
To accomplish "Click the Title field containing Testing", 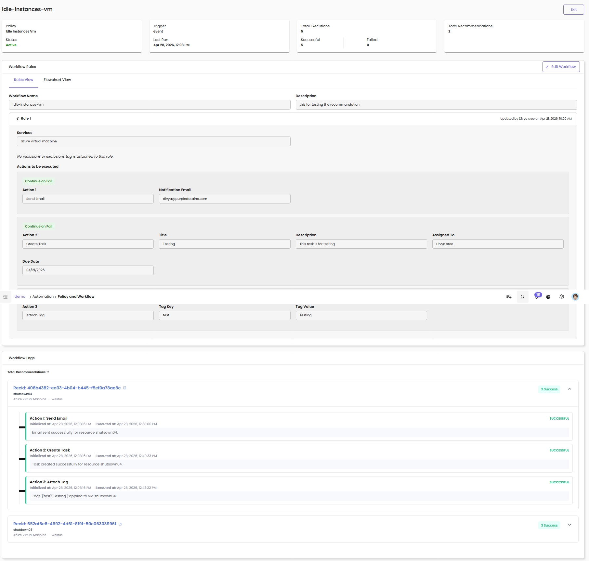I will coord(224,244).
